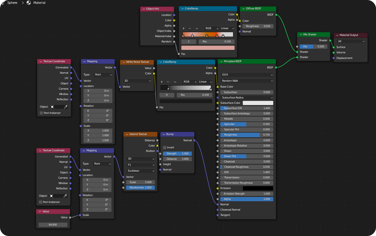
Task: Add a color stop in the ColorRamp with Pos 0.150
Action: click(x=162, y=82)
